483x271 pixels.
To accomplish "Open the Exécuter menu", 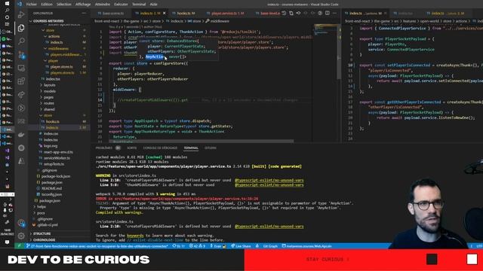I will (x=121, y=5).
